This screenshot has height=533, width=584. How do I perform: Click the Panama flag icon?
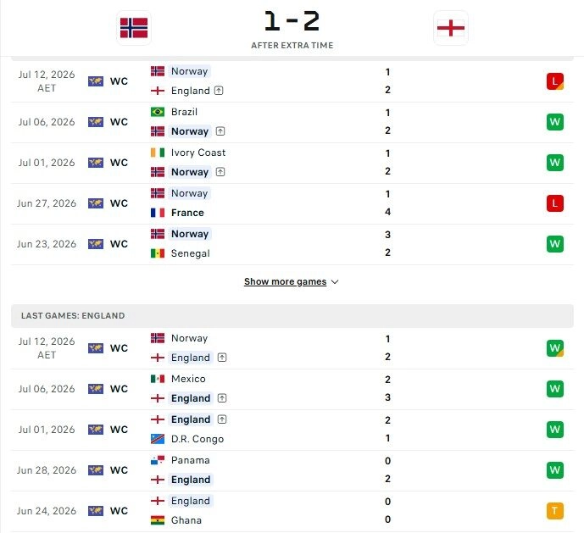point(158,460)
